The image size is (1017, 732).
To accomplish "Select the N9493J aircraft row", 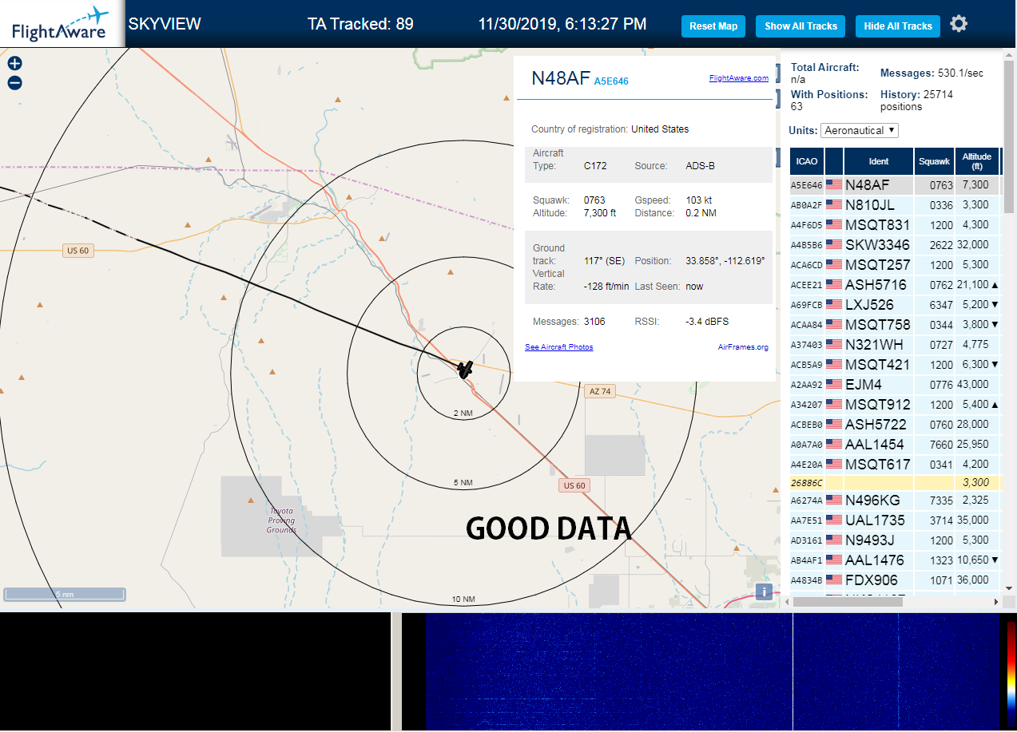I will (895, 540).
